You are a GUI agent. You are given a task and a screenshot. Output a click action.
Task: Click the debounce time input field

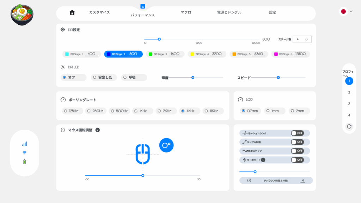point(302,180)
